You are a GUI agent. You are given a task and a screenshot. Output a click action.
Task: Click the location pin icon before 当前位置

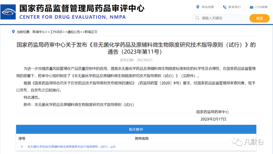tap(13, 32)
